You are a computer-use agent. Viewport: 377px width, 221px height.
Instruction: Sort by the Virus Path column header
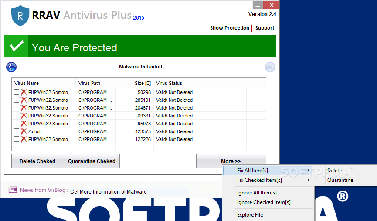click(x=95, y=83)
